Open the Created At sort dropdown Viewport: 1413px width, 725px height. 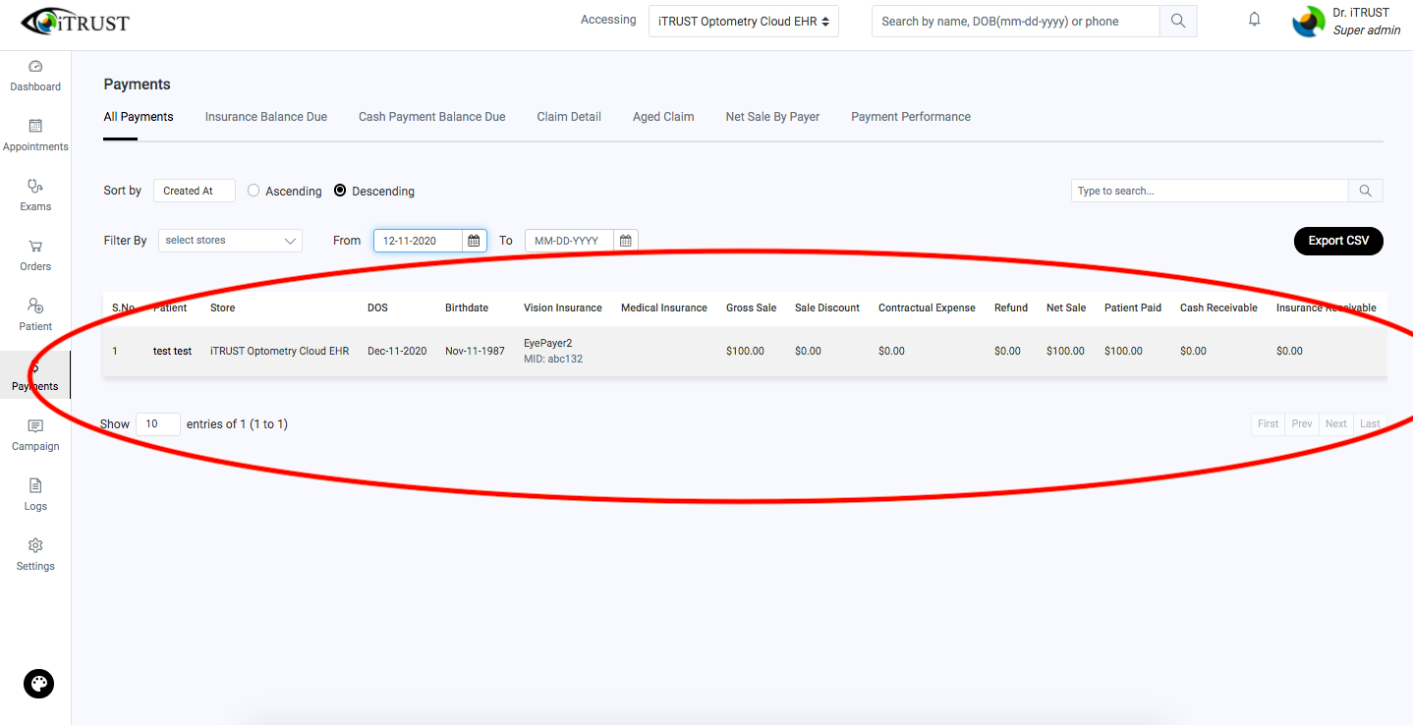[x=194, y=191]
